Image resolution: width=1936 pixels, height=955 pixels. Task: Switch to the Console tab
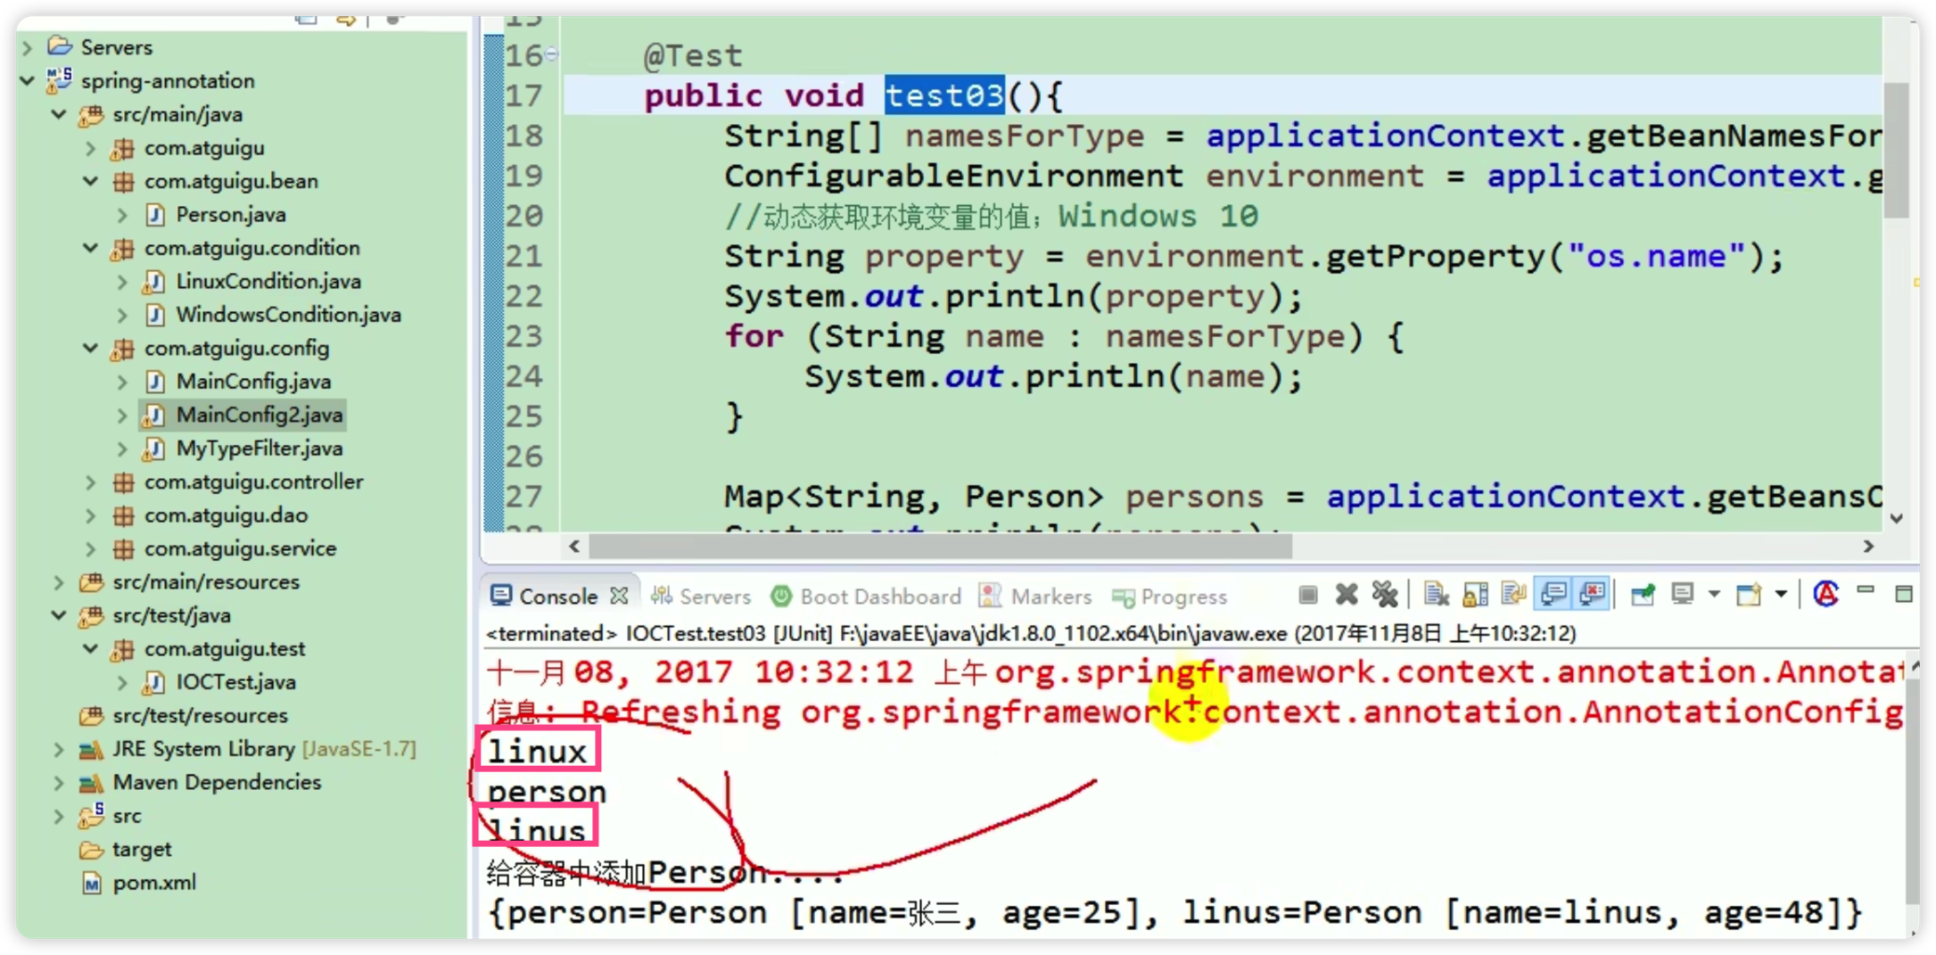click(557, 596)
